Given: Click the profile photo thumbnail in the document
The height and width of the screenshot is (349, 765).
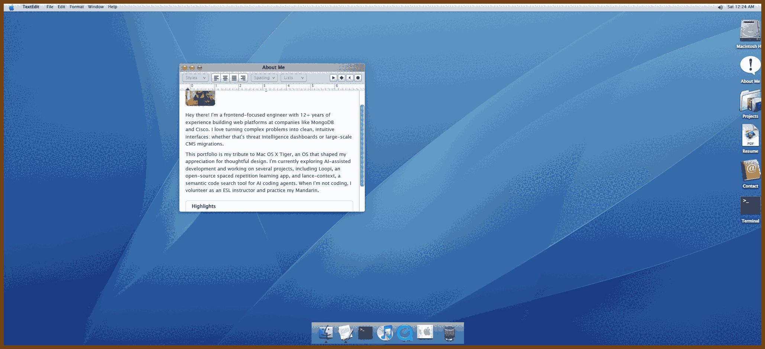Looking at the screenshot, I should 200,98.
